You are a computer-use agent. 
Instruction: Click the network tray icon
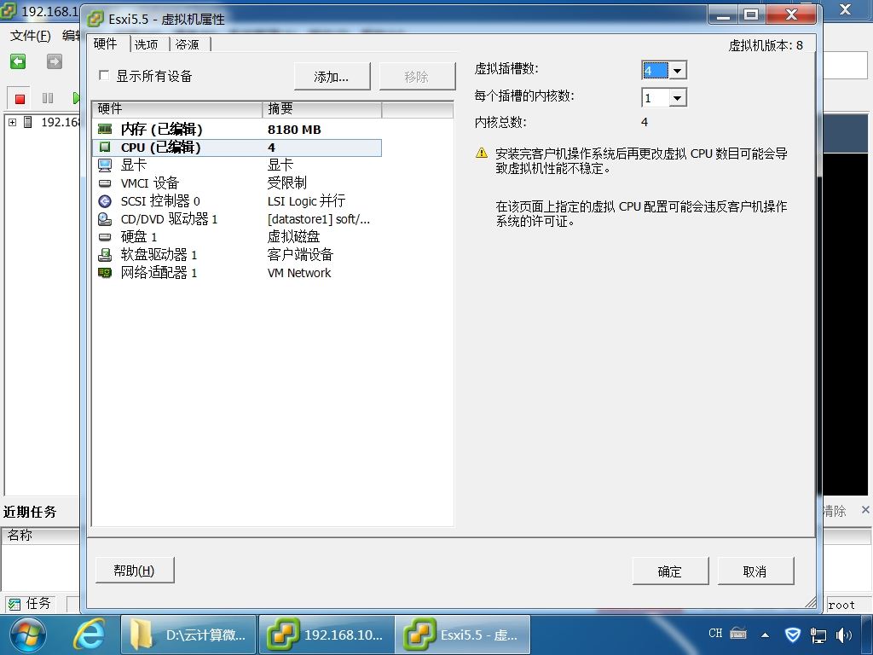(x=818, y=635)
